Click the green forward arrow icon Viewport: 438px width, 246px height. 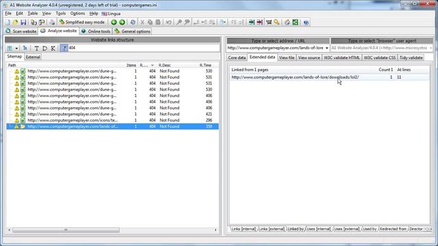122,23
